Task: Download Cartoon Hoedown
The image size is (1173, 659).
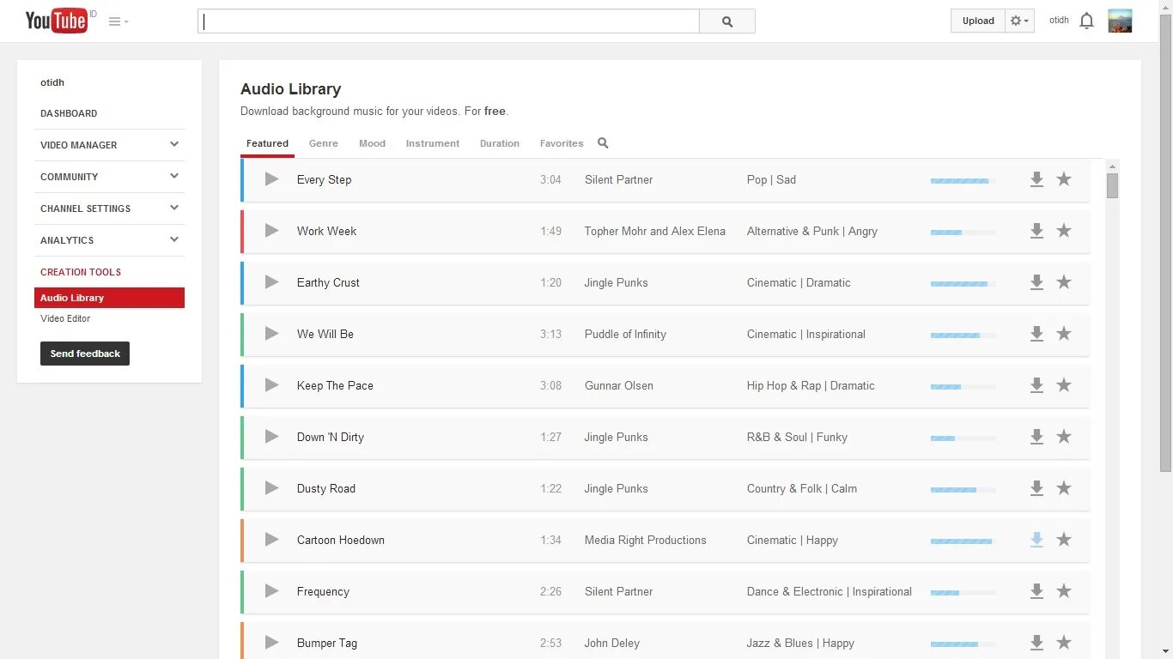Action: [x=1036, y=540]
